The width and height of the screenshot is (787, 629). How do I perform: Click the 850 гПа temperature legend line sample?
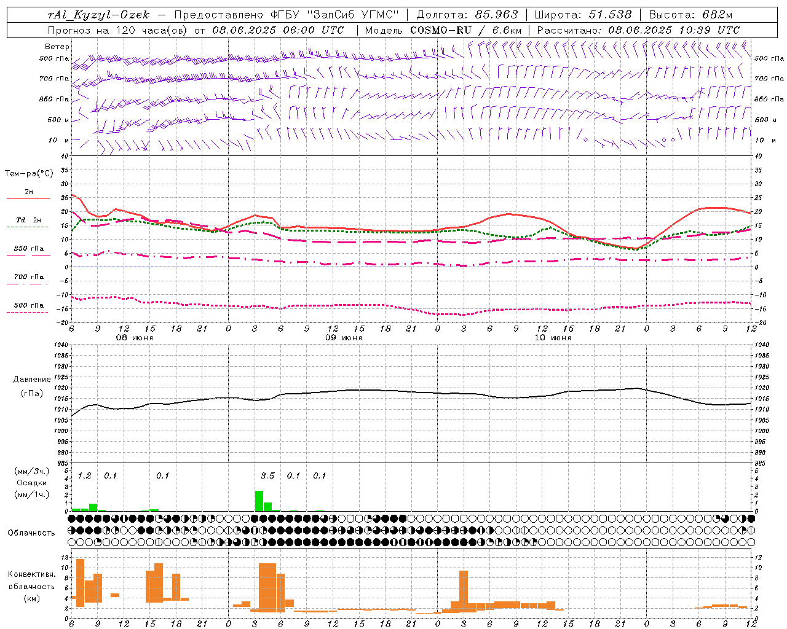click(28, 254)
